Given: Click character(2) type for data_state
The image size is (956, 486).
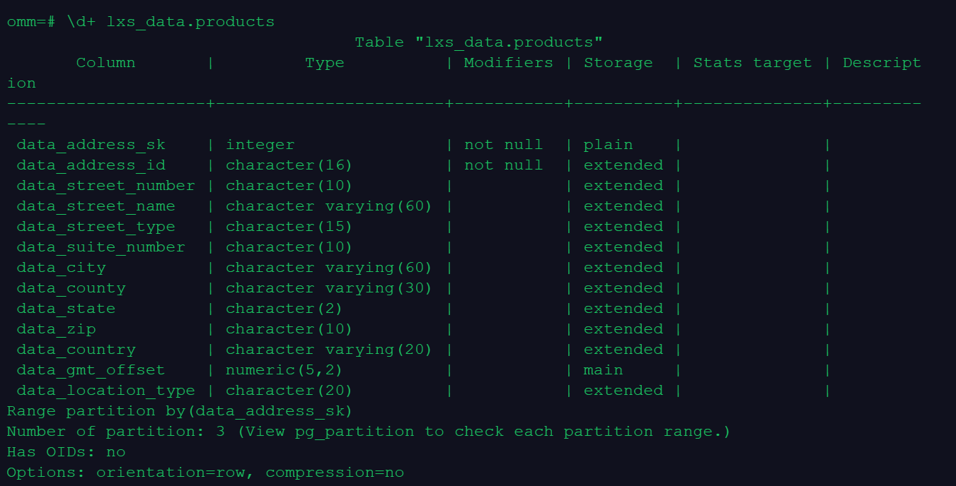Looking at the screenshot, I should 284,309.
